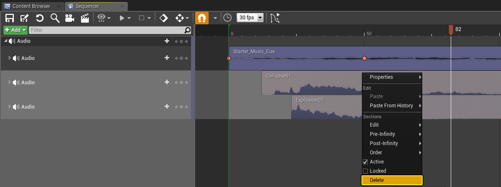Screen dimensions: 501x187
Task: Open the Order submenu
Action: pos(392,153)
